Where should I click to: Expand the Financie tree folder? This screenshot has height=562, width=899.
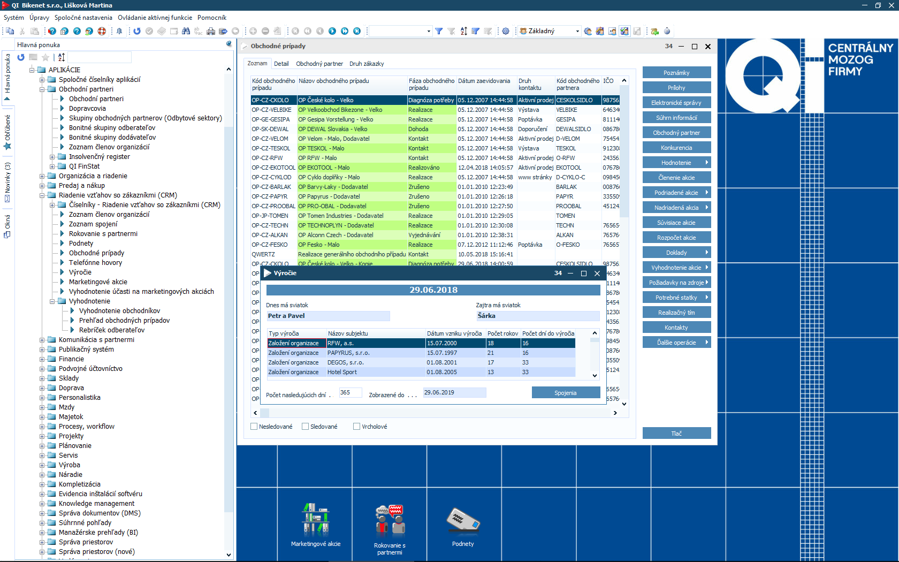42,359
